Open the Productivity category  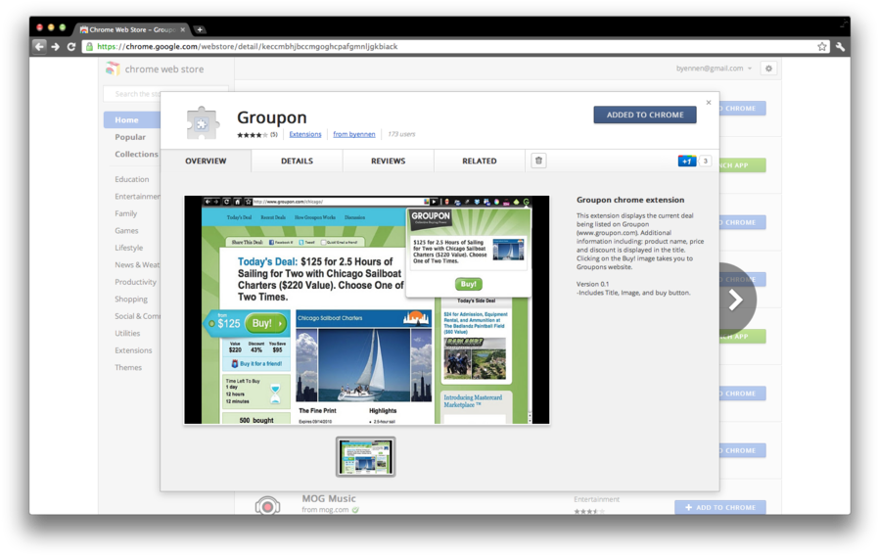(135, 282)
